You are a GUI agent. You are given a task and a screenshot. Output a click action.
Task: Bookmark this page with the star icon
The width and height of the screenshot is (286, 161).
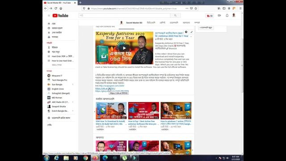tap(196, 8)
